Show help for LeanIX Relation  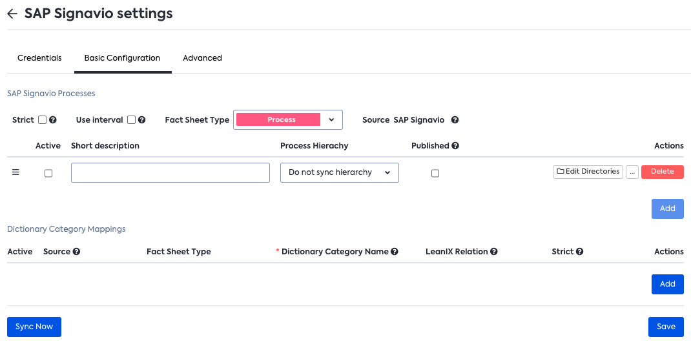pos(494,251)
